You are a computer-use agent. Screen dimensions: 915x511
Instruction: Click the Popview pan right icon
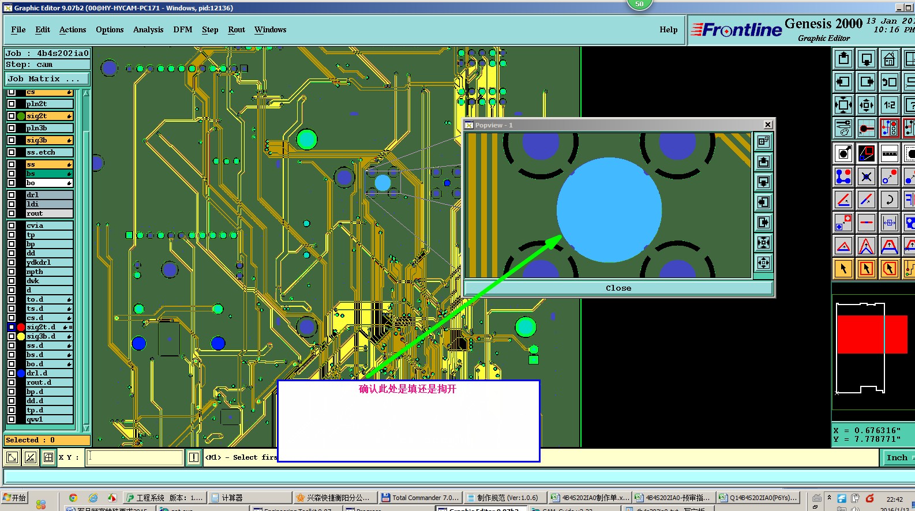(763, 223)
